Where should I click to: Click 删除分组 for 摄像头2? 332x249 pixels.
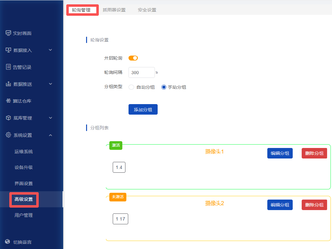click(x=314, y=205)
